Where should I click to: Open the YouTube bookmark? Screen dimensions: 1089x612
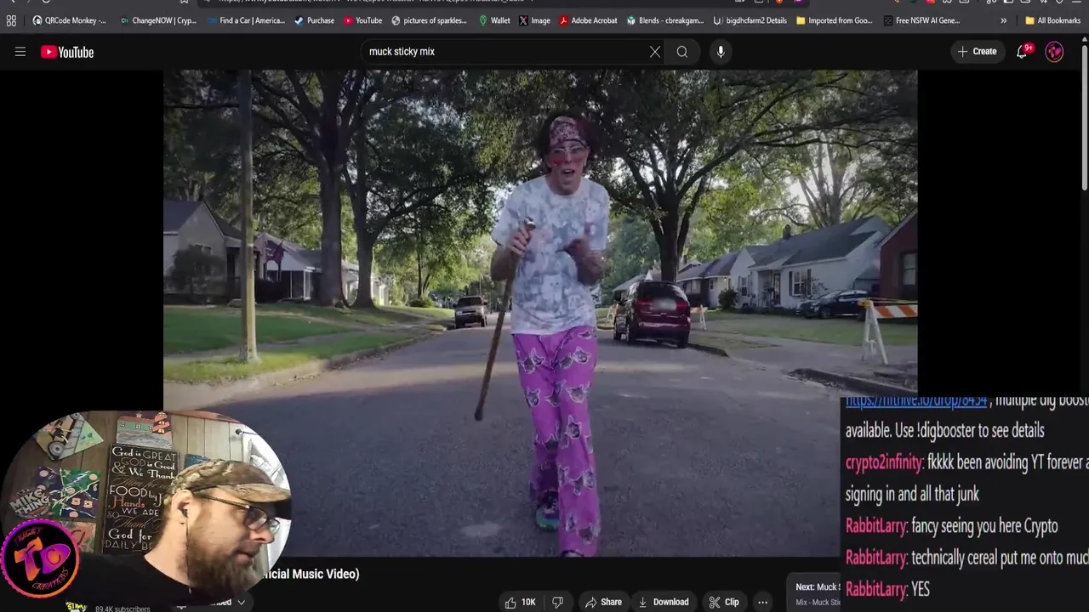[x=363, y=20]
